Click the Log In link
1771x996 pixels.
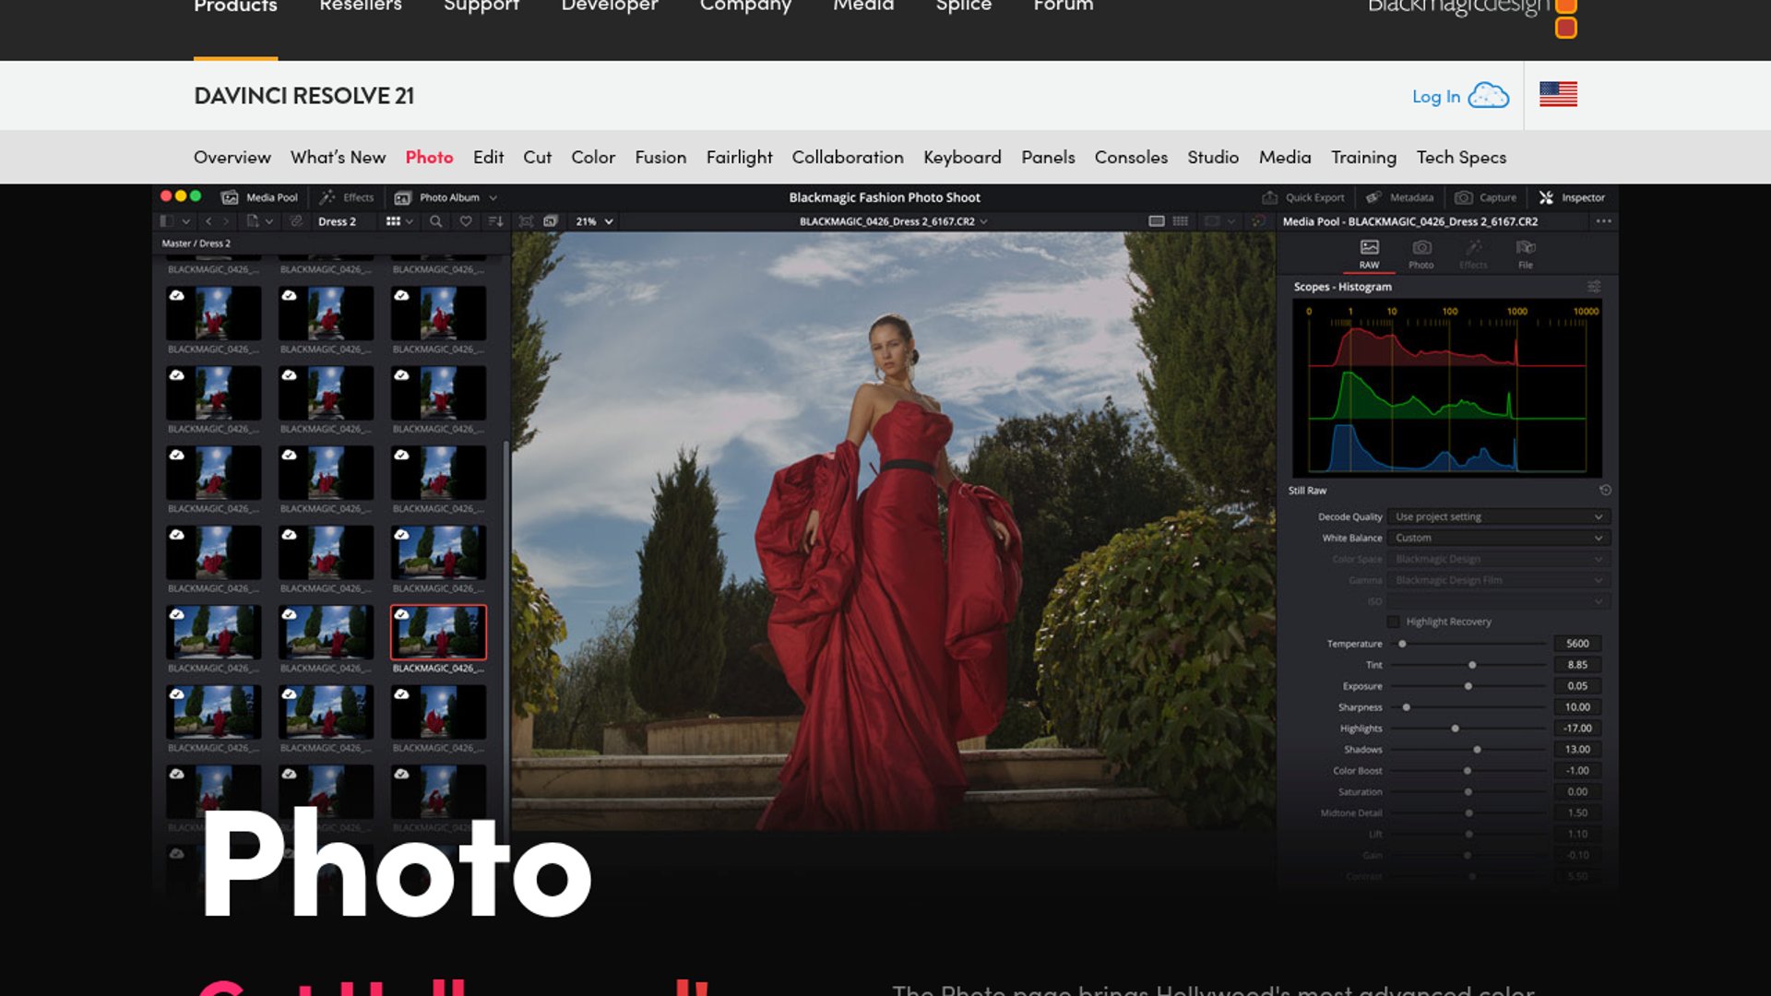point(1436,96)
